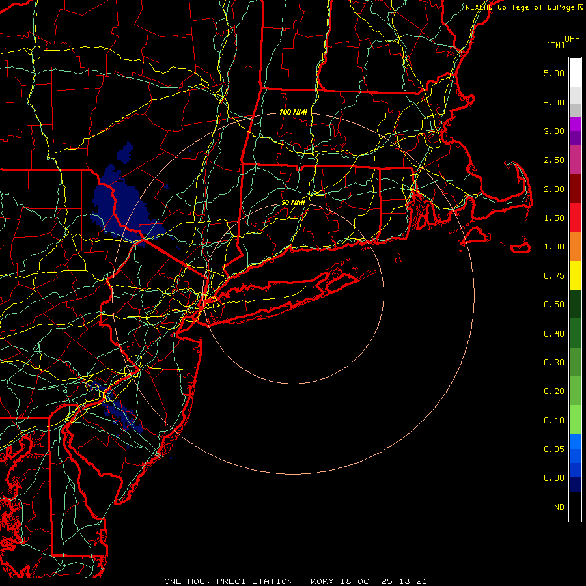Click the 3.00 legend value
Viewport: 586px width, 586px height.
(x=554, y=131)
